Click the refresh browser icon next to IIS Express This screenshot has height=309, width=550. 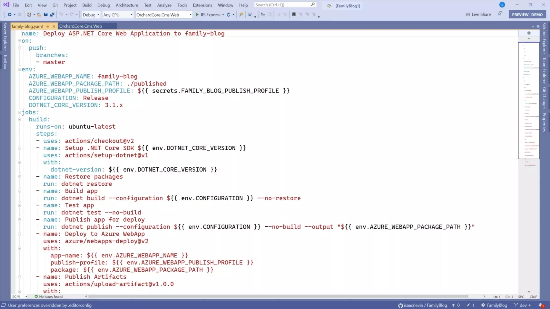(229, 14)
